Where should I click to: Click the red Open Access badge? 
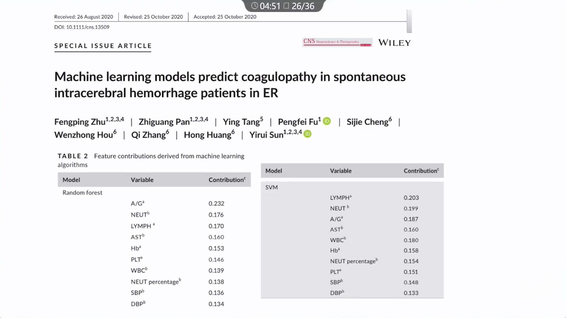tap(366, 45)
